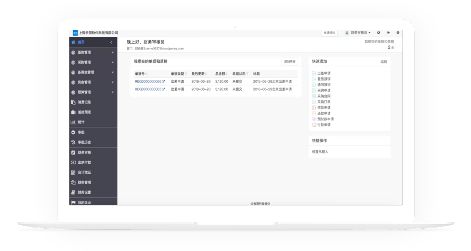471x251 pixels.
Task: Go to 首页 via the home icon
Action: click(x=73, y=42)
